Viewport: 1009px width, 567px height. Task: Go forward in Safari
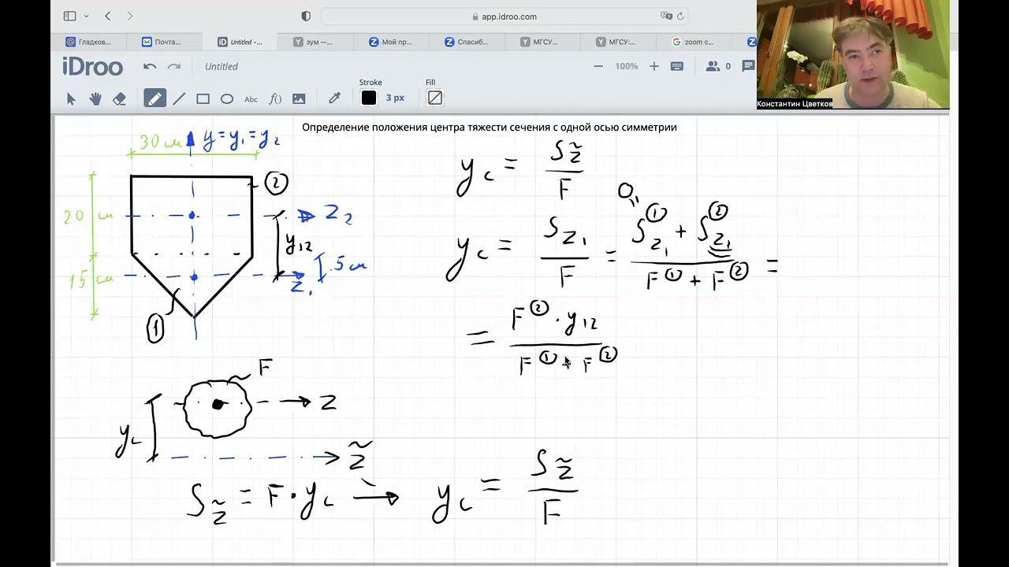pyautogui.click(x=130, y=16)
